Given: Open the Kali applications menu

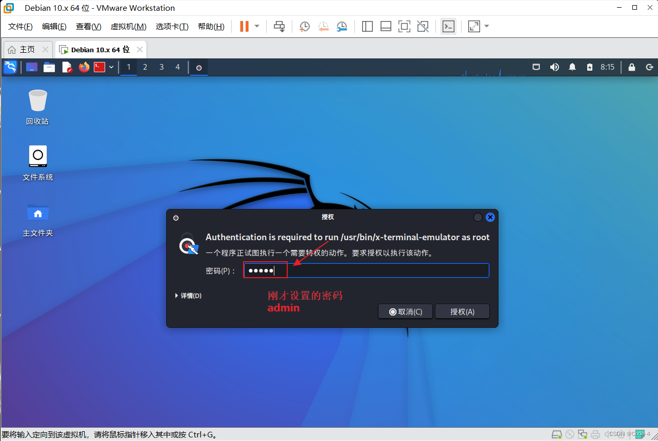Looking at the screenshot, I should click(x=10, y=67).
